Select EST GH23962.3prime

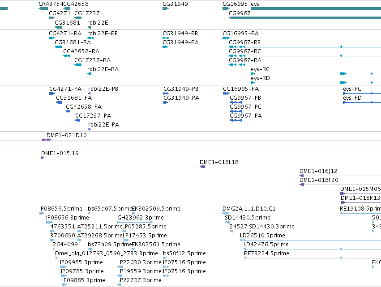[141, 218]
